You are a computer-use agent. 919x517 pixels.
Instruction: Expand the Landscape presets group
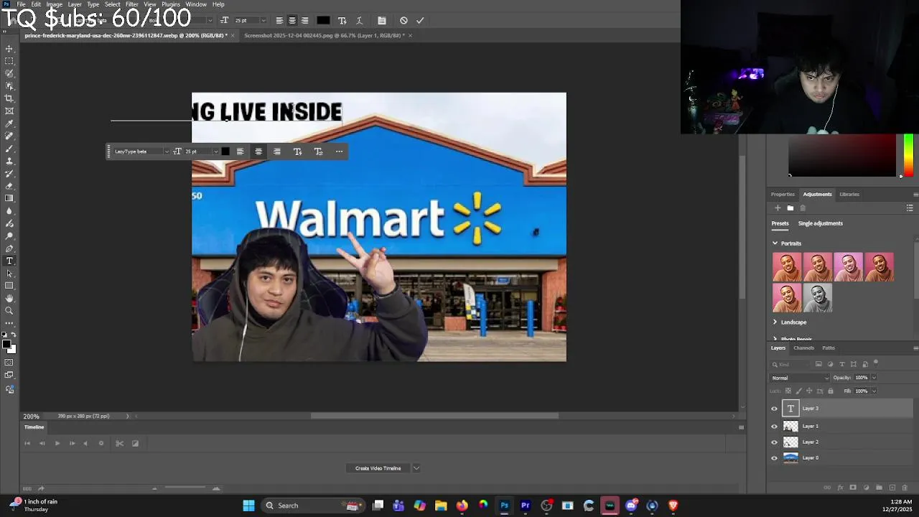pos(775,322)
